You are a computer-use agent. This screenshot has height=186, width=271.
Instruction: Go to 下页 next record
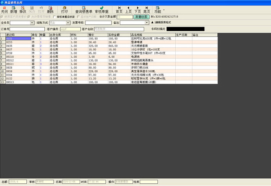pos(137,10)
